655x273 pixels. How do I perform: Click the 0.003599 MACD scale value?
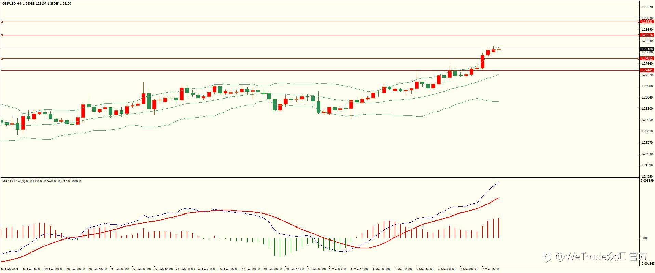(647, 181)
